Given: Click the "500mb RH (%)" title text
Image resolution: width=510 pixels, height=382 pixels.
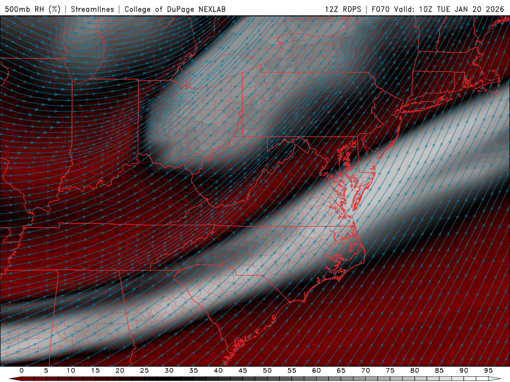Looking at the screenshot, I should click(33, 9).
